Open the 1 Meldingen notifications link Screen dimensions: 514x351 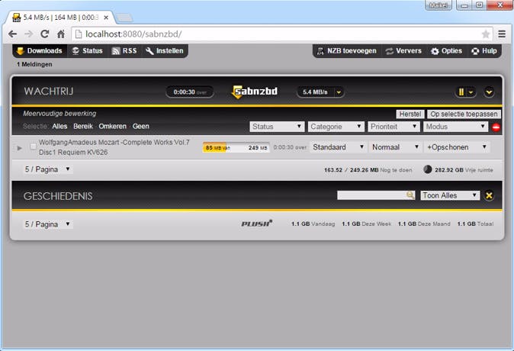34,64
